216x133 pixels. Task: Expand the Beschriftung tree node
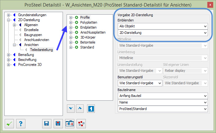click(x=9, y=60)
